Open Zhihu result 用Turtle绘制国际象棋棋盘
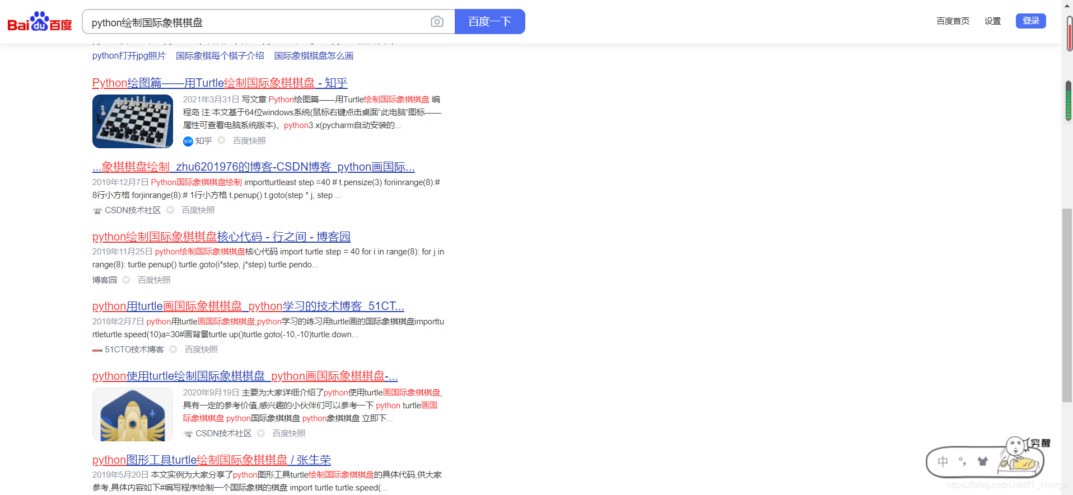1073x495 pixels. pos(220,83)
